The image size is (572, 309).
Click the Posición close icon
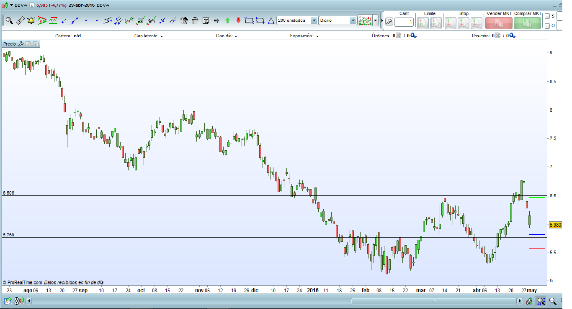[497, 36]
